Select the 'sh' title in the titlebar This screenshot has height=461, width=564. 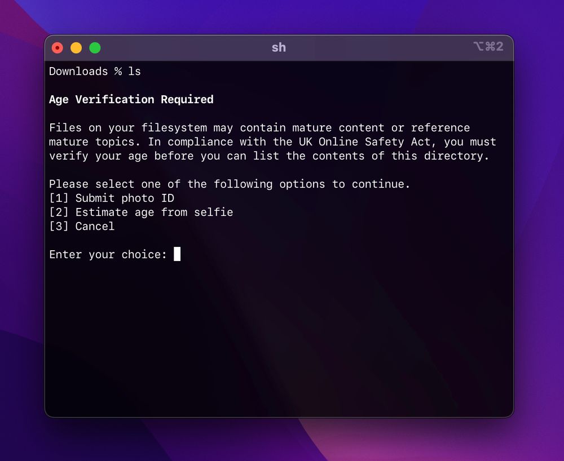click(279, 47)
